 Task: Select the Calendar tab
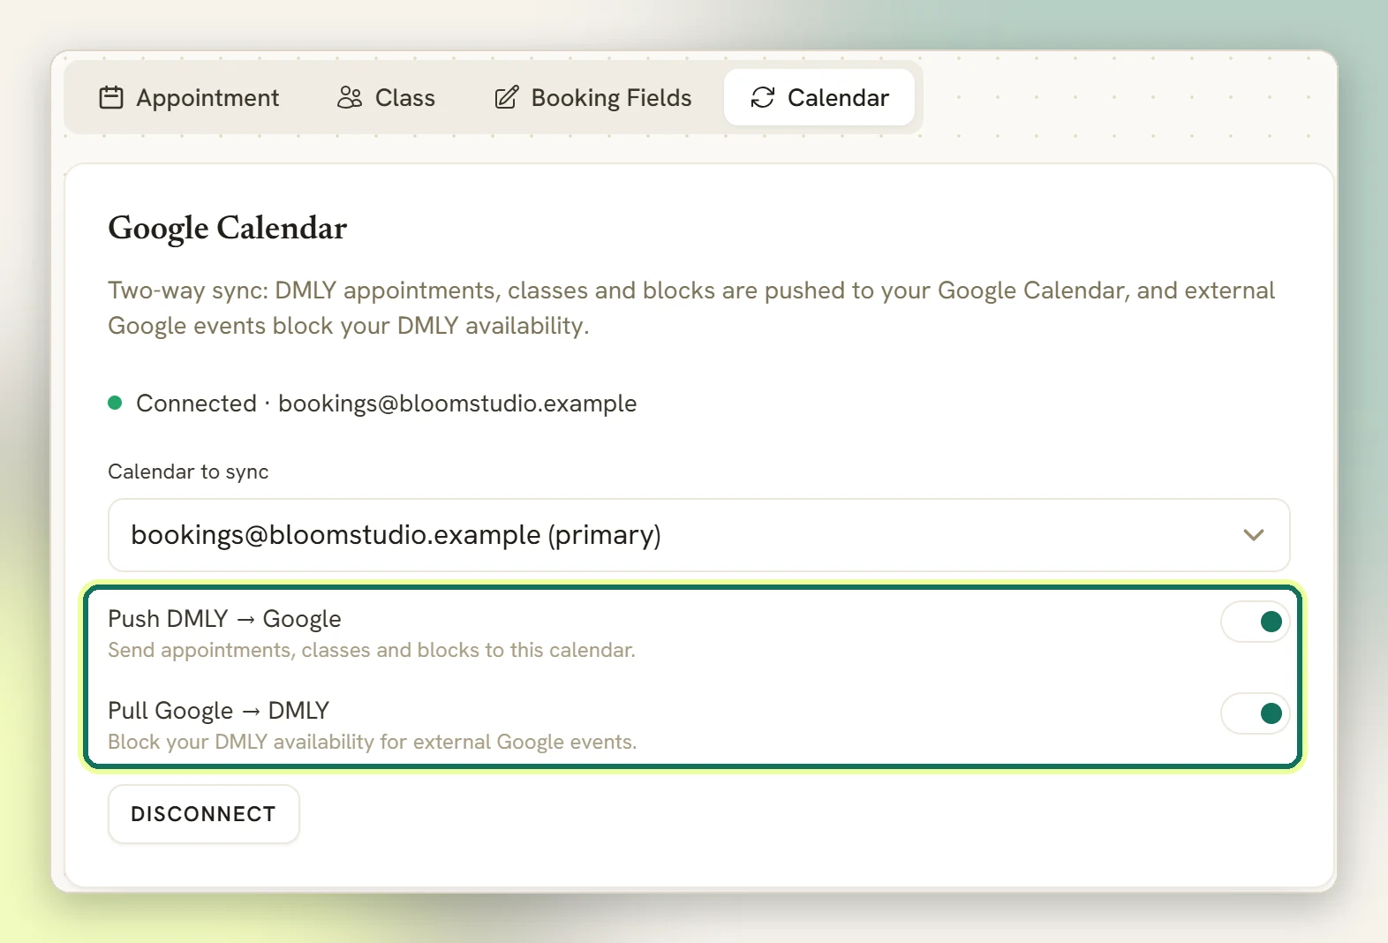819,97
